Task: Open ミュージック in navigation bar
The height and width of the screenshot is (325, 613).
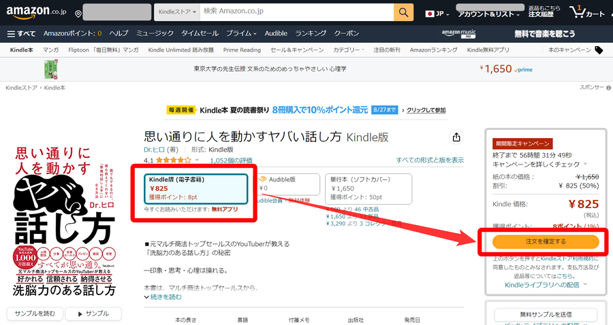Action: tap(155, 33)
